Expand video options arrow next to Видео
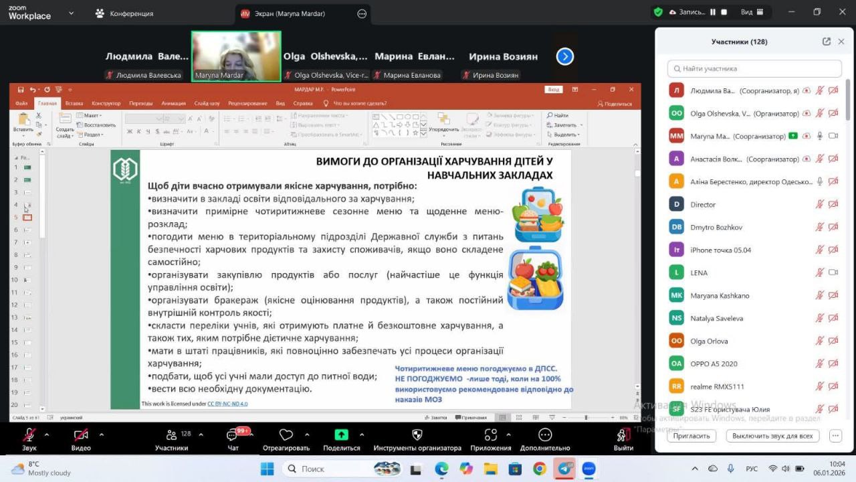 [x=101, y=434]
